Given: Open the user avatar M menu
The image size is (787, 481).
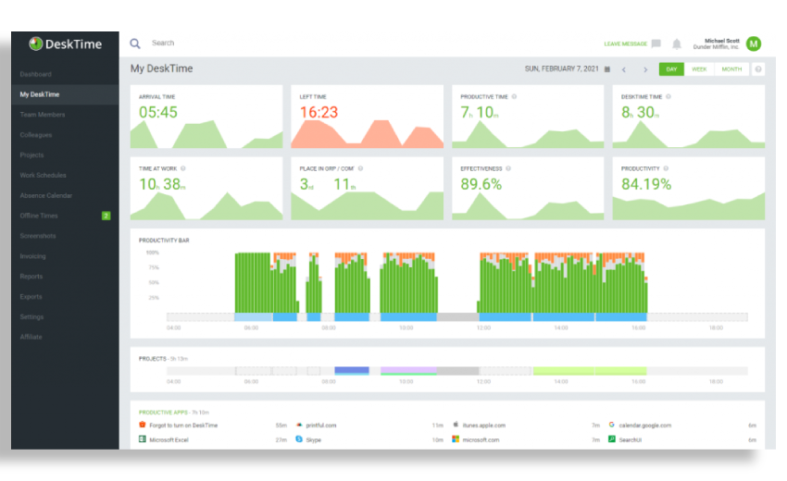Looking at the screenshot, I should tap(754, 44).
